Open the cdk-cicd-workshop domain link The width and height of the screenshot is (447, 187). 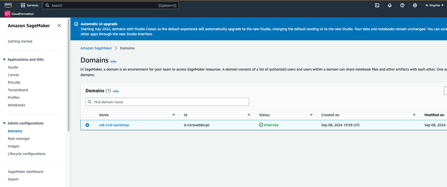(x=114, y=125)
